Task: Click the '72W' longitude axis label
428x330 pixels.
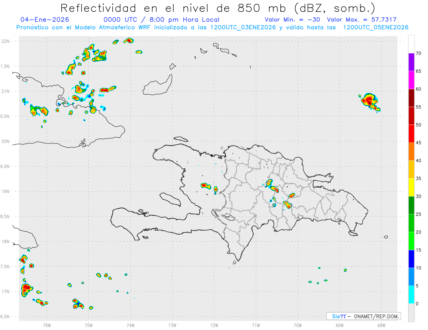Action: [x=214, y=326]
